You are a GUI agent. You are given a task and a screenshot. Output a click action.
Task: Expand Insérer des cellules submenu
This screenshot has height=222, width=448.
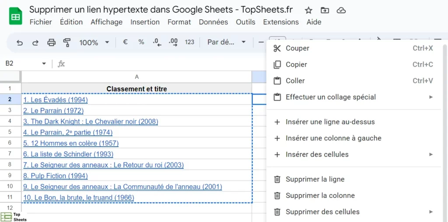pos(353,155)
